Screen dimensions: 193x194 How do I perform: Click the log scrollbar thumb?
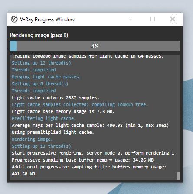point(178,176)
